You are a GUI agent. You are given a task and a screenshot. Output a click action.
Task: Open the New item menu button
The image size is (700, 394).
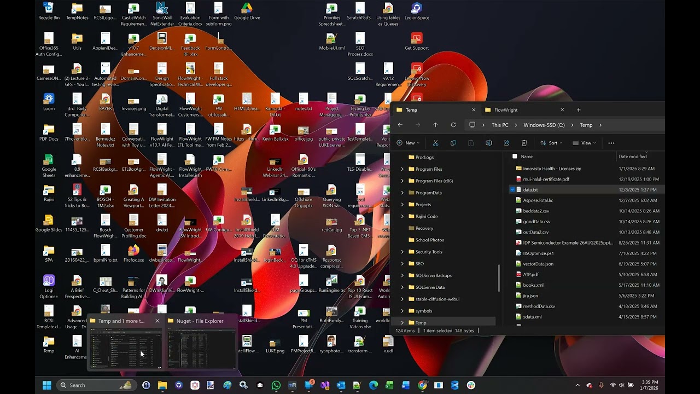(x=408, y=143)
